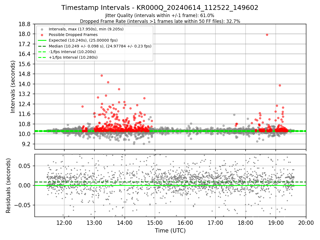Click the highest red outlier point near 18.0 seconds
Viewport: 320px width, 240px height.
tap(267, 35)
